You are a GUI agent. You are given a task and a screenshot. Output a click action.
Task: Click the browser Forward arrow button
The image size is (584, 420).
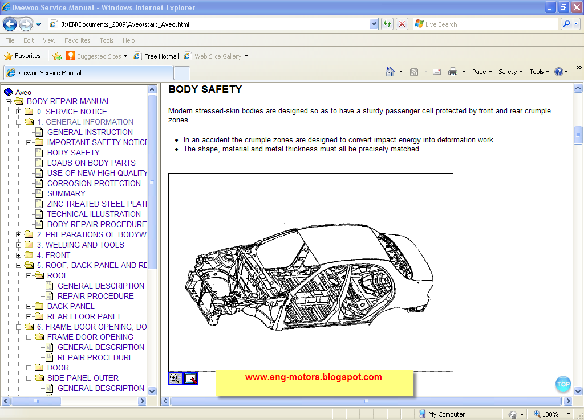(25, 24)
